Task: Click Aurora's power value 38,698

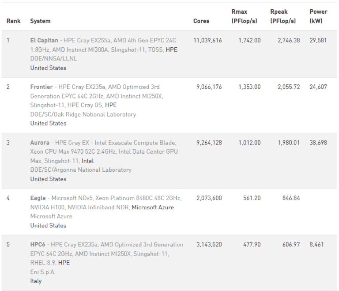Action: (x=318, y=143)
